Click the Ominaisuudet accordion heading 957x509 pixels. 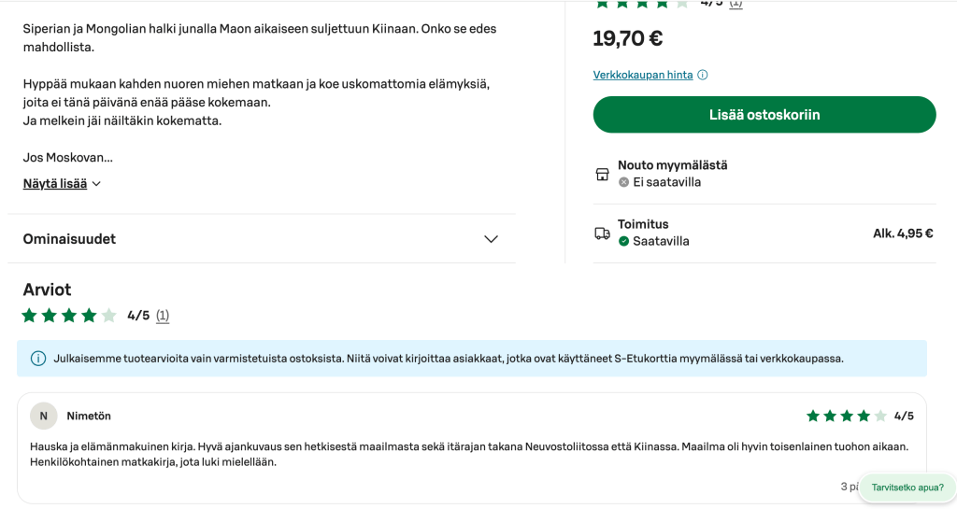click(x=69, y=239)
